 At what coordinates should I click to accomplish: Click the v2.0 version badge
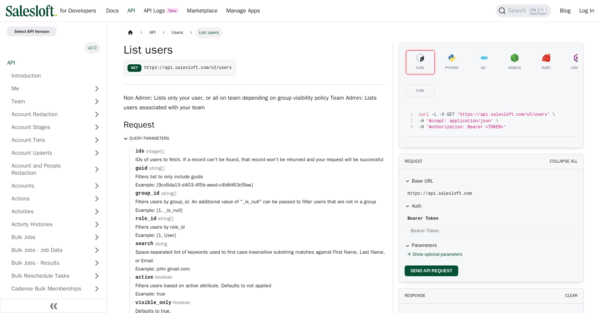[92, 48]
